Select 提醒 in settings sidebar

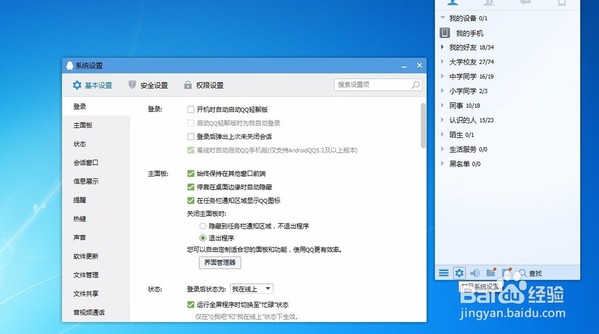point(96,200)
